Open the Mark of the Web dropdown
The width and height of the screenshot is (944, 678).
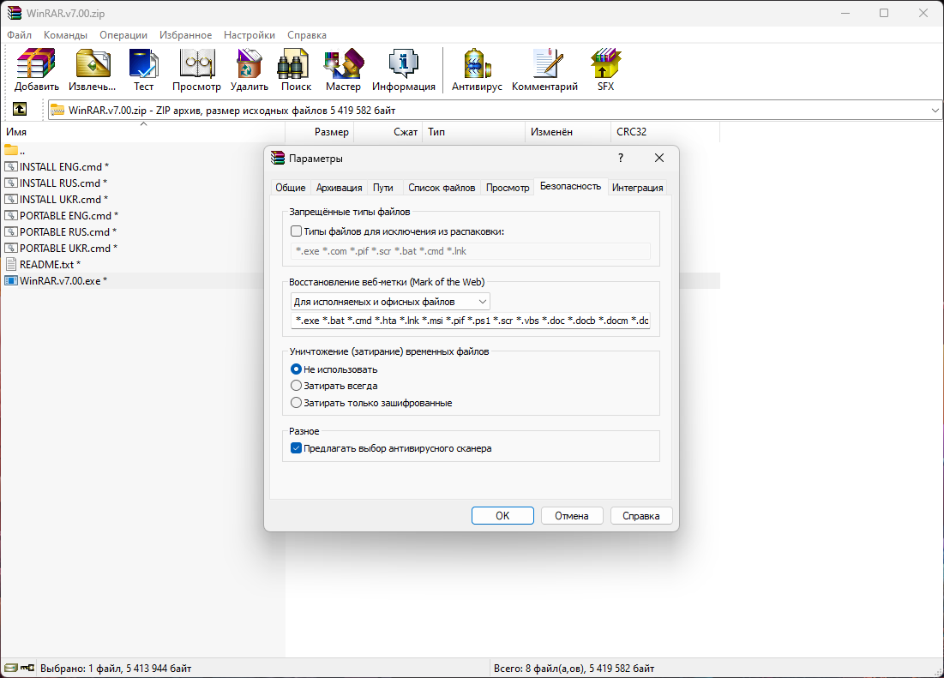point(390,302)
